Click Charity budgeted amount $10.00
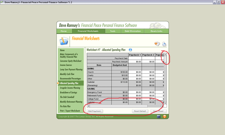The width and height of the screenshot is (225, 135). pyautogui.click(x=120, y=75)
